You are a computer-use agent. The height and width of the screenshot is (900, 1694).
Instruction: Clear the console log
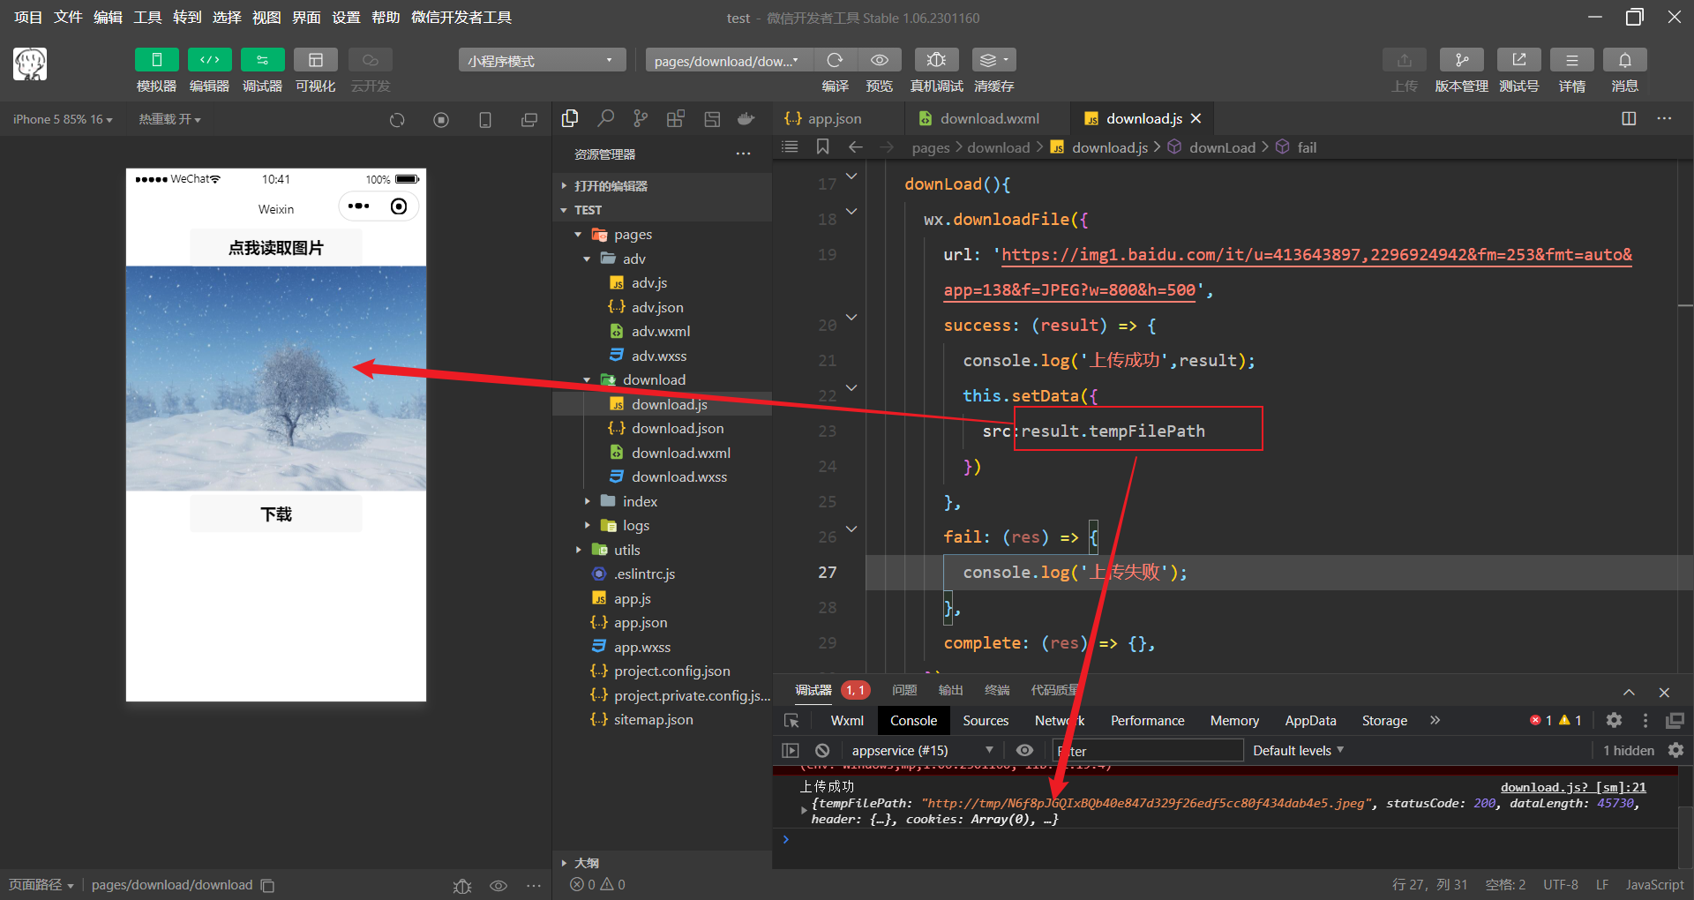(822, 751)
